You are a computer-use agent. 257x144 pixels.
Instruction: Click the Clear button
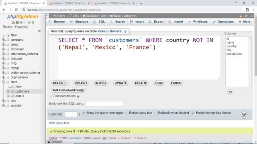coord(159,83)
